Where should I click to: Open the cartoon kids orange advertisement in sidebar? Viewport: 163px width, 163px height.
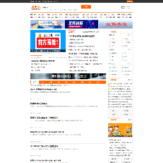click(x=120, y=130)
